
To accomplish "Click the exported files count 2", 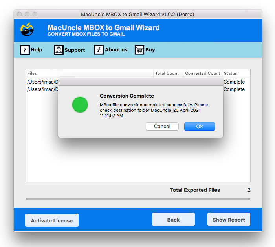I will 249,190.
